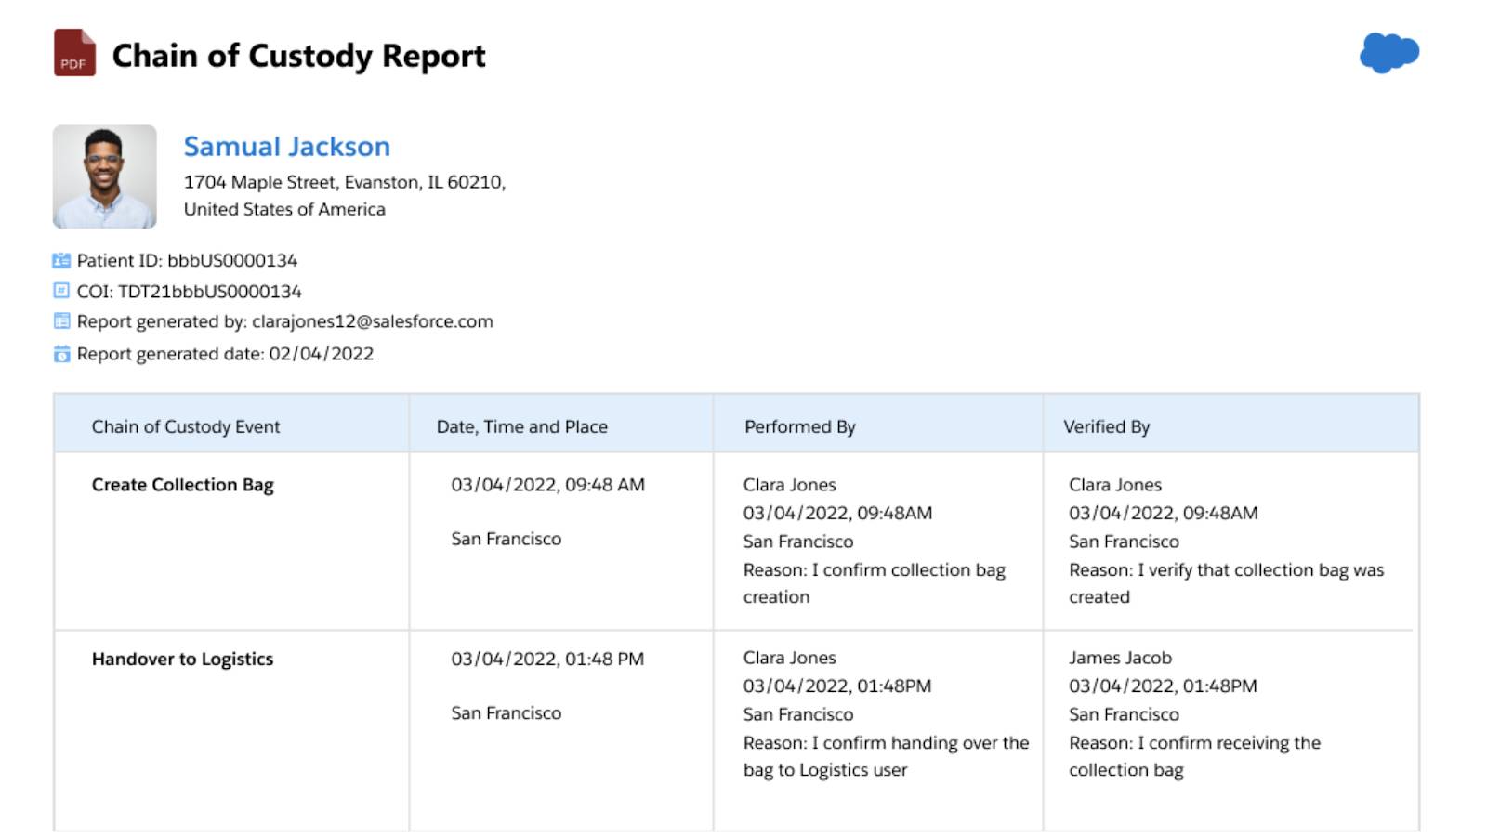1487x836 pixels.
Task: Open the Samual Jackson name link
Action: coord(286,147)
